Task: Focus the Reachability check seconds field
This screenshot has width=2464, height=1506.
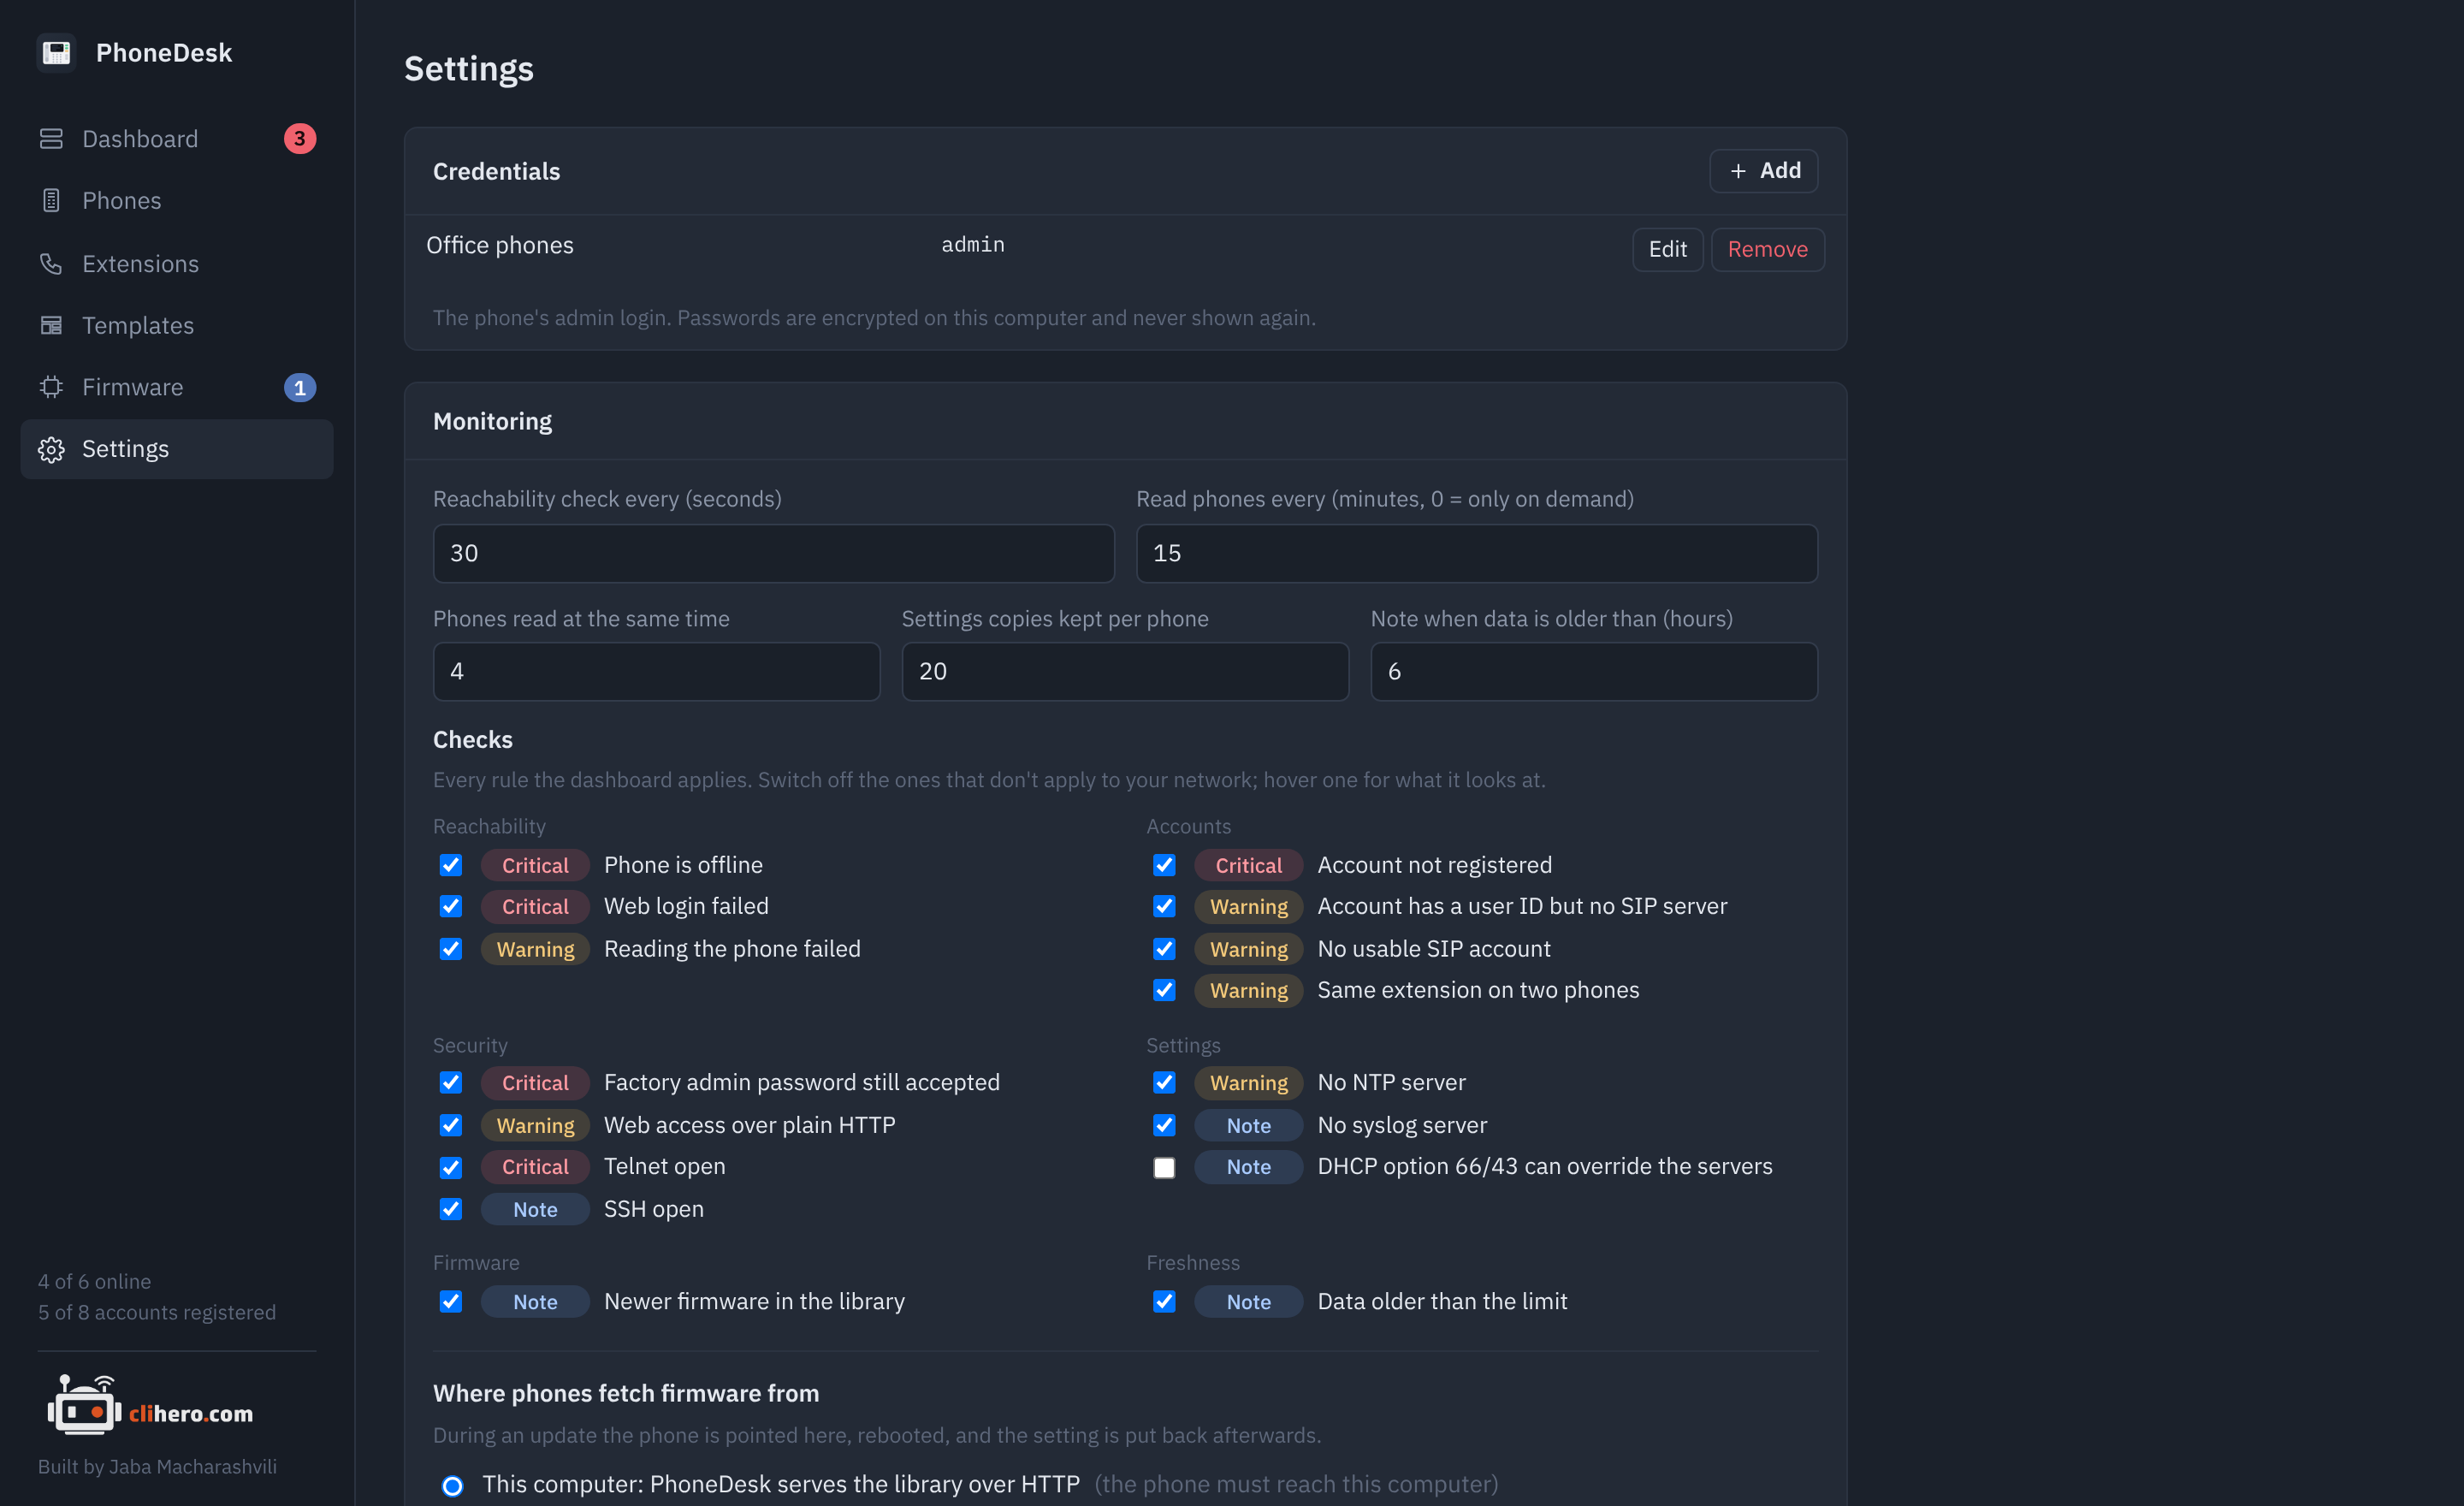Action: click(x=773, y=553)
